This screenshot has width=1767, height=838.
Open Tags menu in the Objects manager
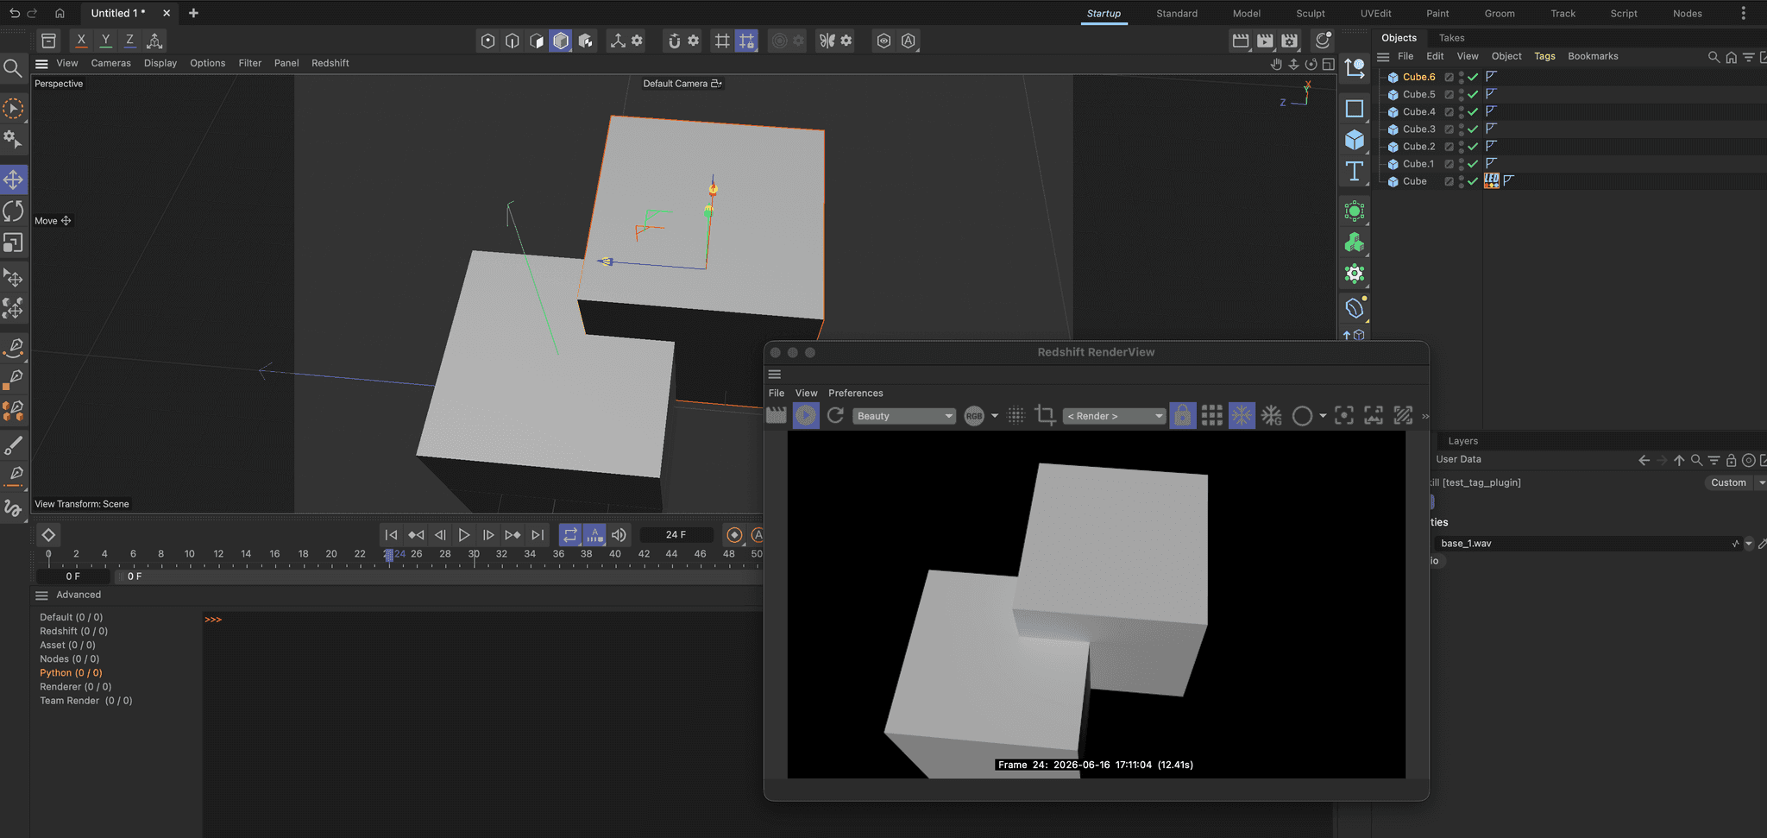click(x=1544, y=56)
